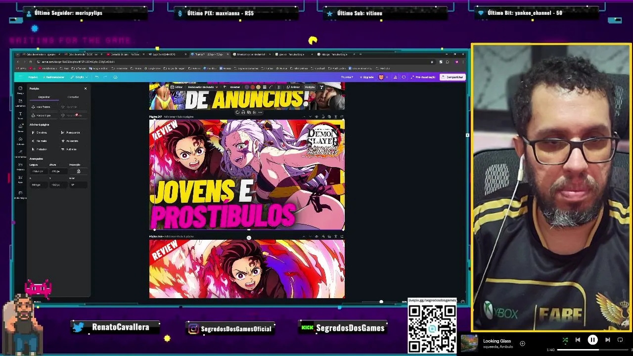The width and height of the screenshot is (633, 356).
Task: Open the analytics chart icon in header
Action: pos(395,77)
